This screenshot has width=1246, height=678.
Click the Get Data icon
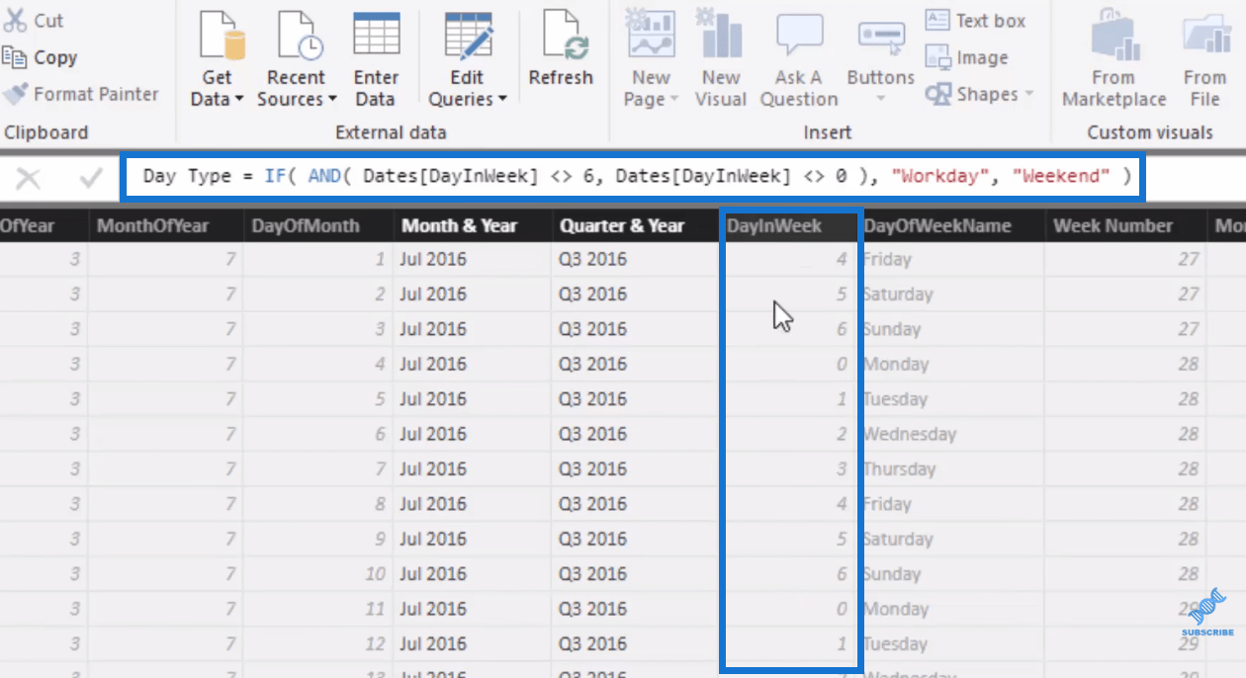pos(222,36)
